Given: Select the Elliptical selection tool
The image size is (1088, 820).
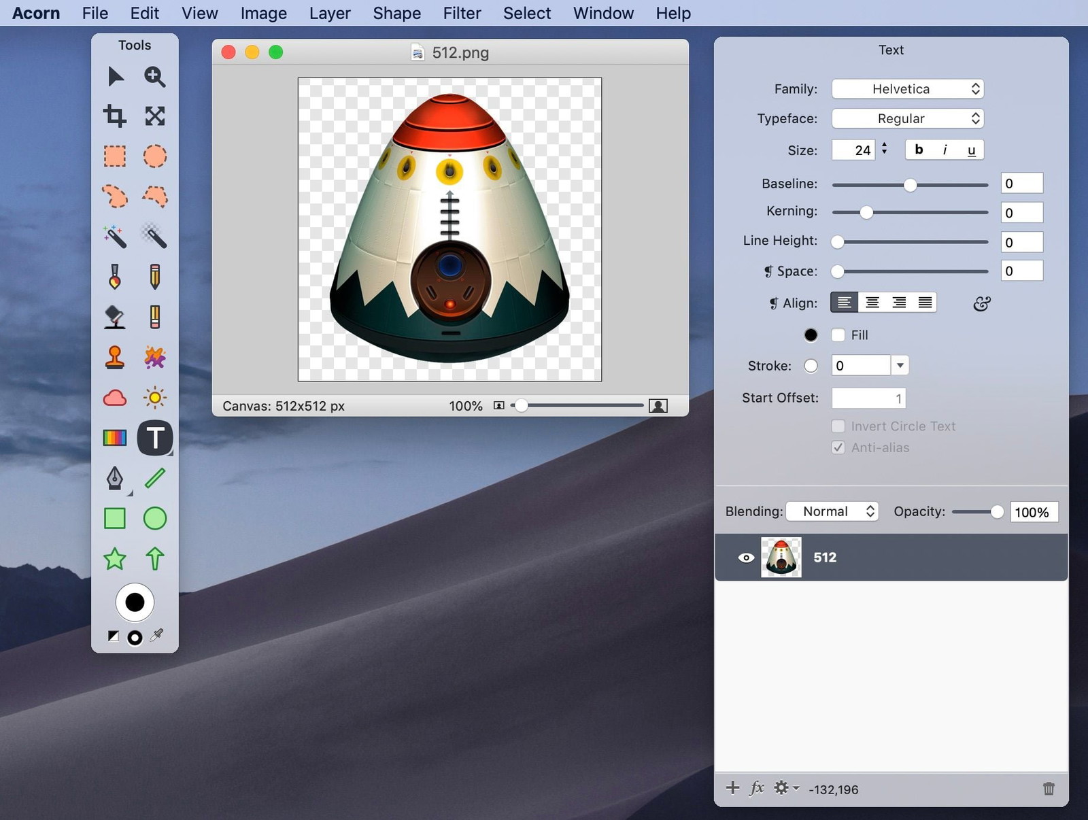Looking at the screenshot, I should [154, 156].
